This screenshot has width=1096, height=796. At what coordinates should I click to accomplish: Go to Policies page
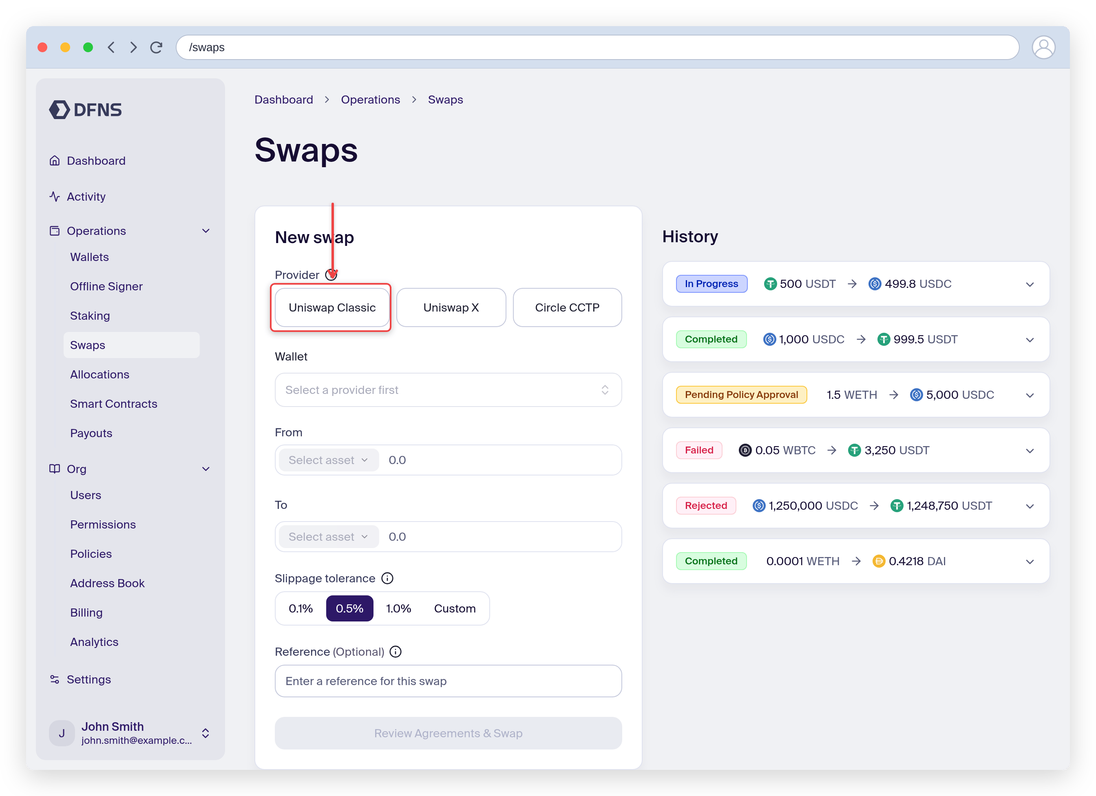pyautogui.click(x=91, y=554)
